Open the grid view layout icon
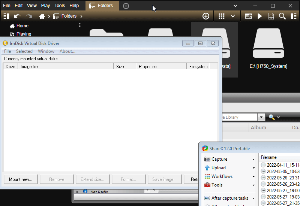This screenshot has width=300, height=206. pyautogui.click(x=222, y=16)
